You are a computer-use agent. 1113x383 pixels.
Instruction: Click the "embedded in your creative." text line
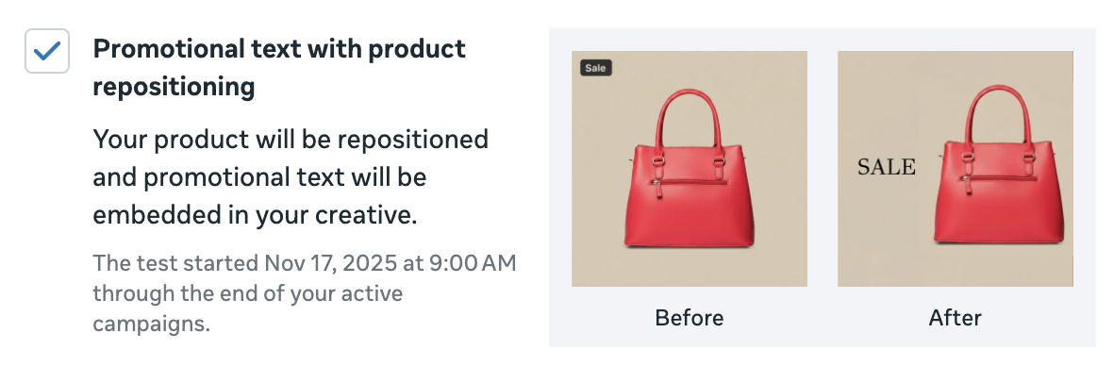point(255,214)
